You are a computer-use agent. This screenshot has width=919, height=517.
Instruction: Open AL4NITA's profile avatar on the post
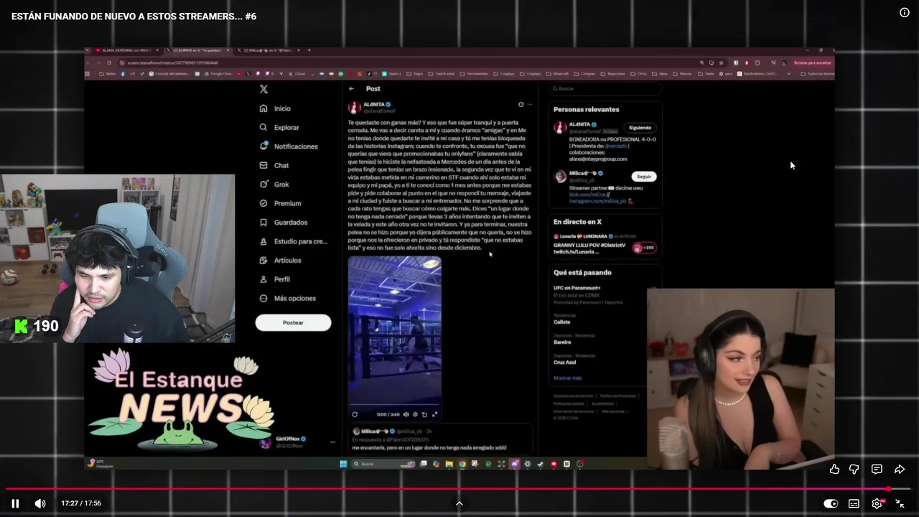(x=354, y=108)
